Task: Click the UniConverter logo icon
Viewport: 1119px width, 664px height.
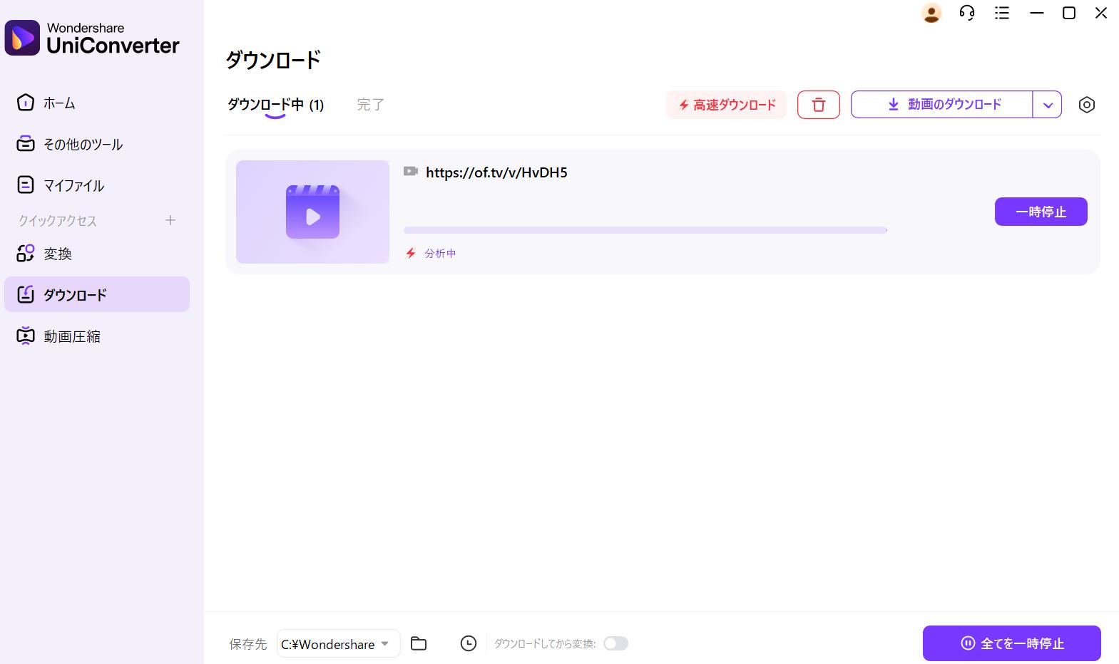Action: pos(22,38)
